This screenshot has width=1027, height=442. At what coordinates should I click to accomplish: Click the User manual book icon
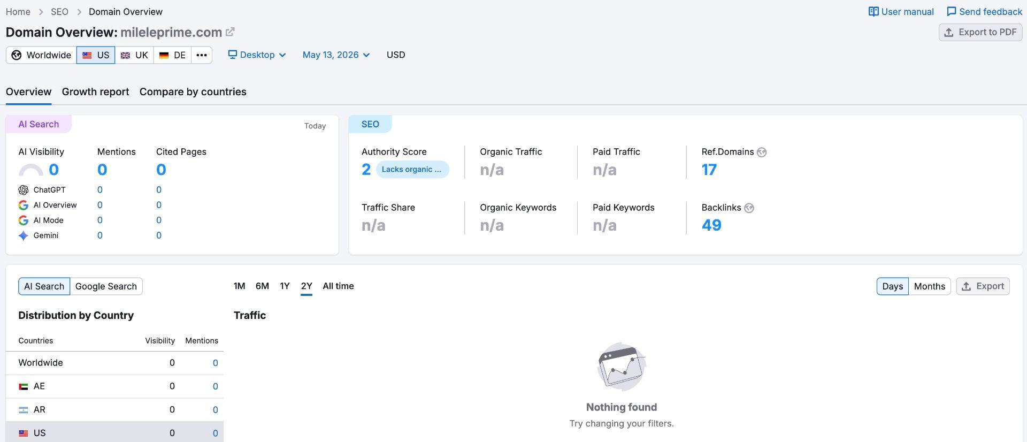tap(873, 12)
